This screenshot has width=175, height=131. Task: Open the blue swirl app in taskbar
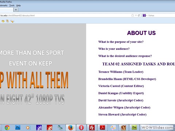coord(39,128)
